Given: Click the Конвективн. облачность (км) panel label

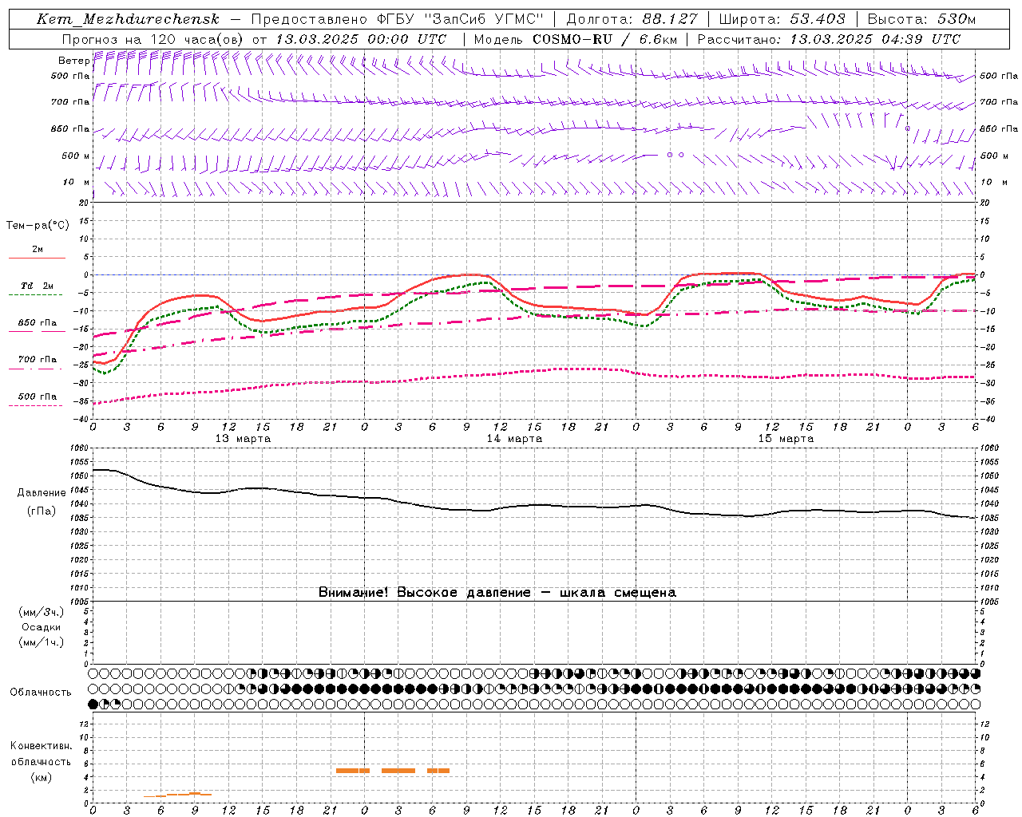Looking at the screenshot, I should 41,761.
